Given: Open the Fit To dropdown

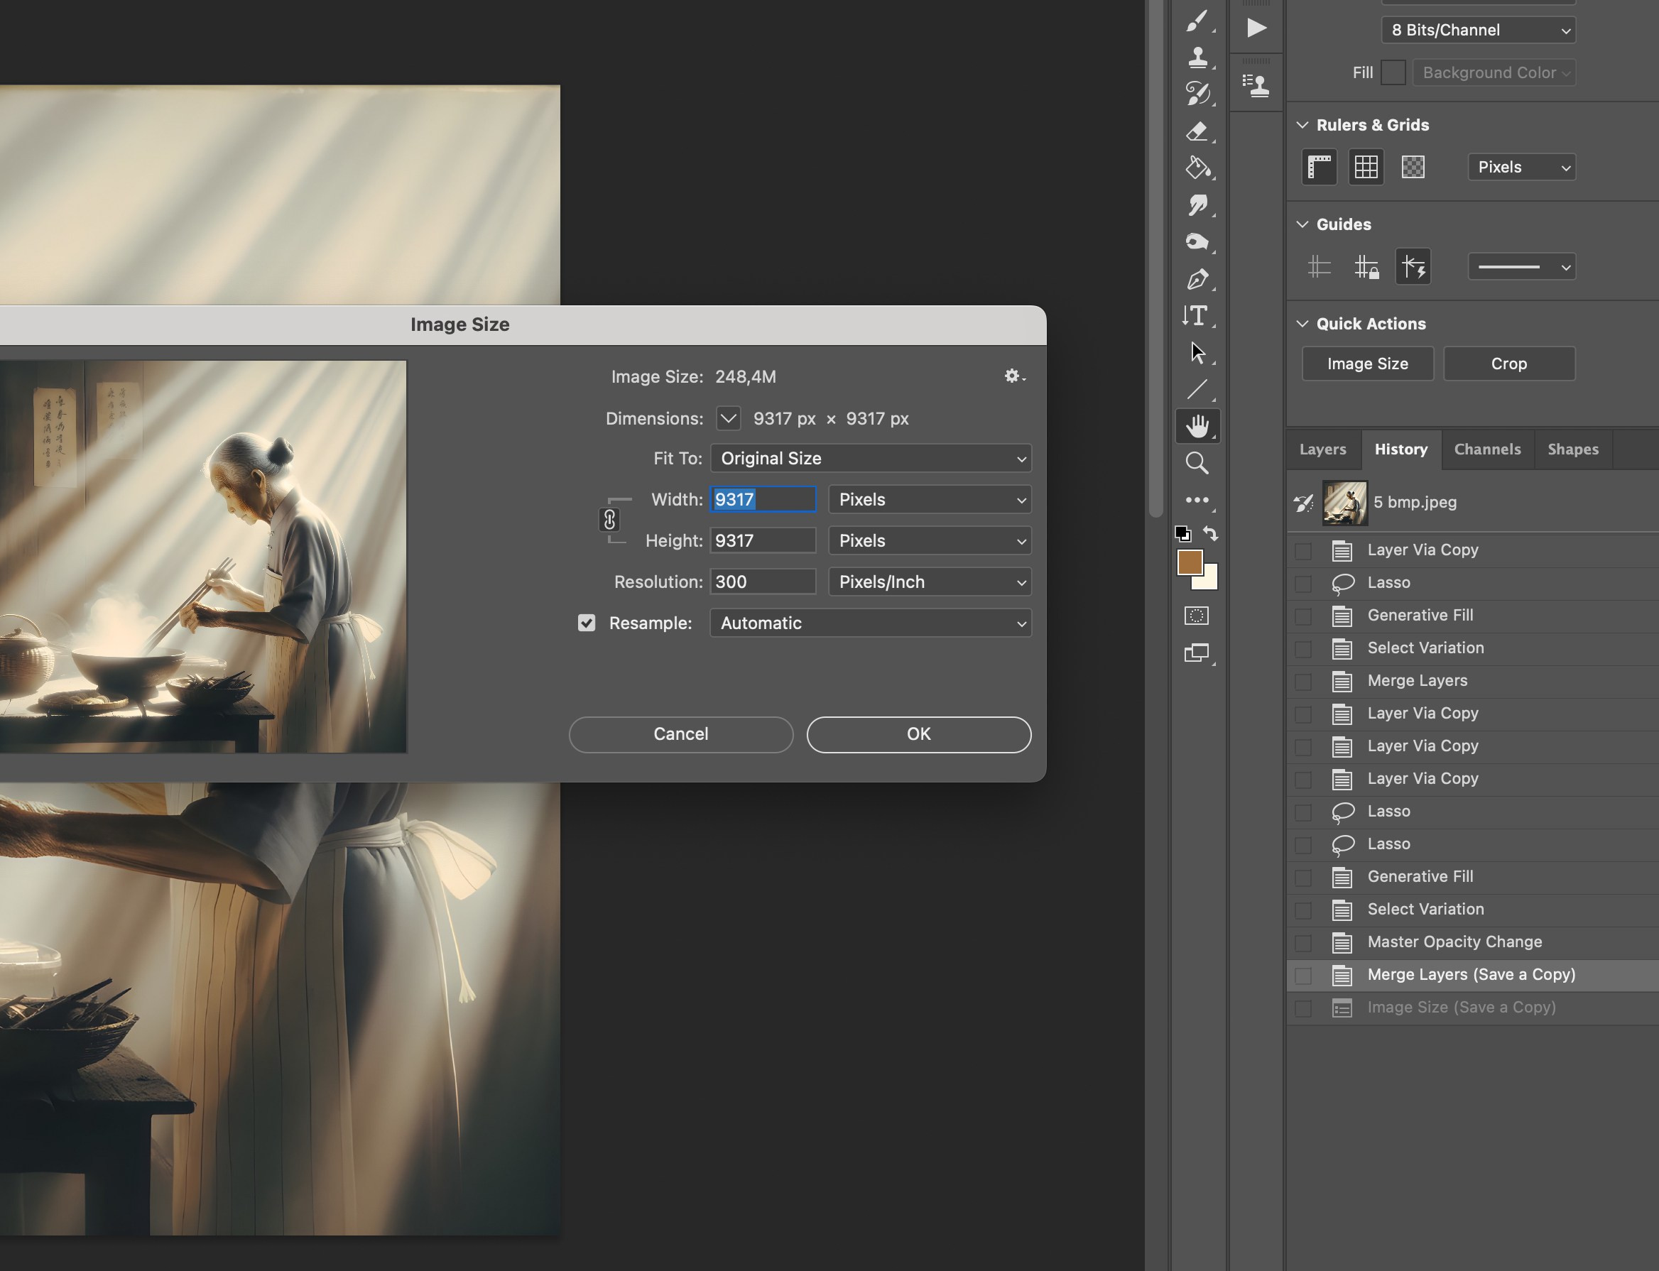Looking at the screenshot, I should pyautogui.click(x=870, y=459).
